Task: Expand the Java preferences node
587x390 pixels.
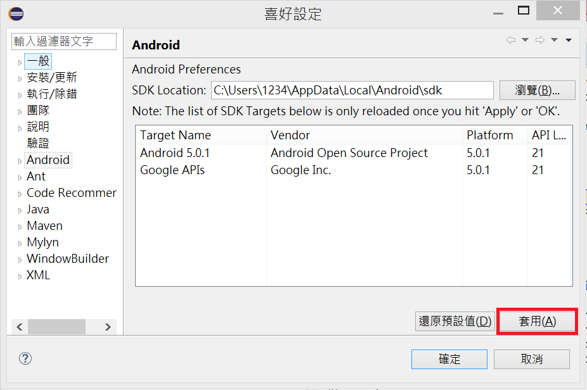Action: tap(20, 210)
